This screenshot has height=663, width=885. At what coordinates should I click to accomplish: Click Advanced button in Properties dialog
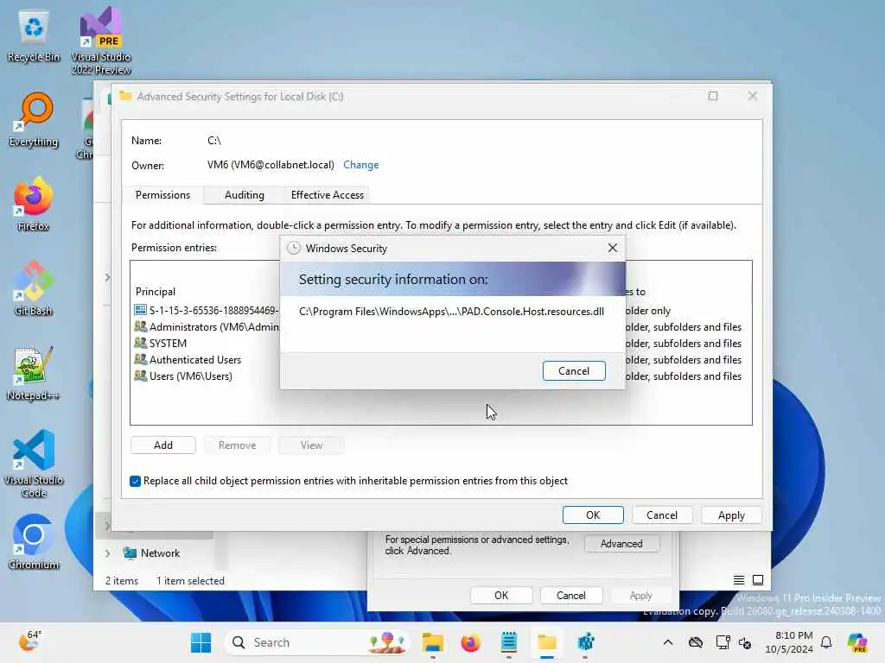click(621, 544)
